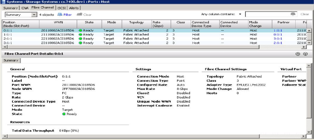314x140 pixels.
Task: Open the 'Any column contains' dropdown arrow
Action: tap(240, 14)
